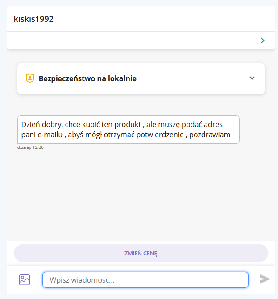Open the kiskis1992 user profile name
This screenshot has height=299, width=278.
click(x=33, y=19)
